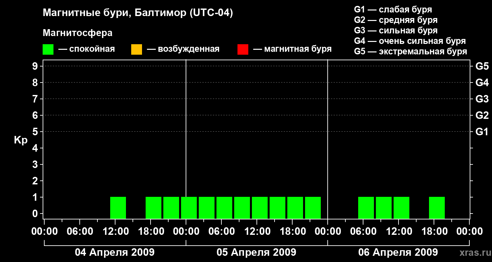Click the red 'магнитная буря' legend swatch
492x262 pixels.
pyautogui.click(x=243, y=49)
